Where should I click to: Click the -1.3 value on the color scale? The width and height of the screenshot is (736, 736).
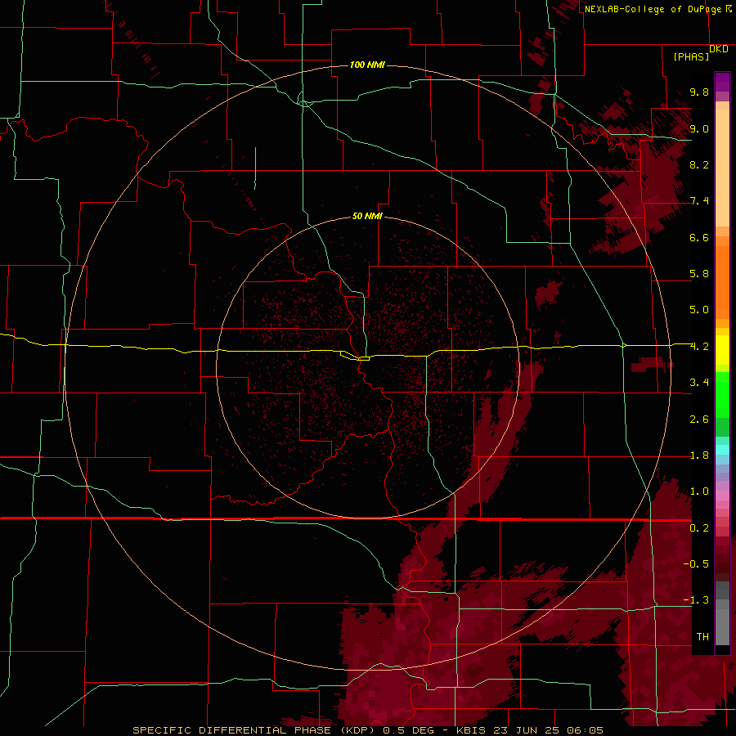696,600
